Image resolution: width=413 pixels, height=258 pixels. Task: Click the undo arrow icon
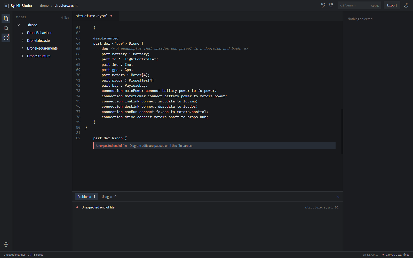tap(323, 5)
